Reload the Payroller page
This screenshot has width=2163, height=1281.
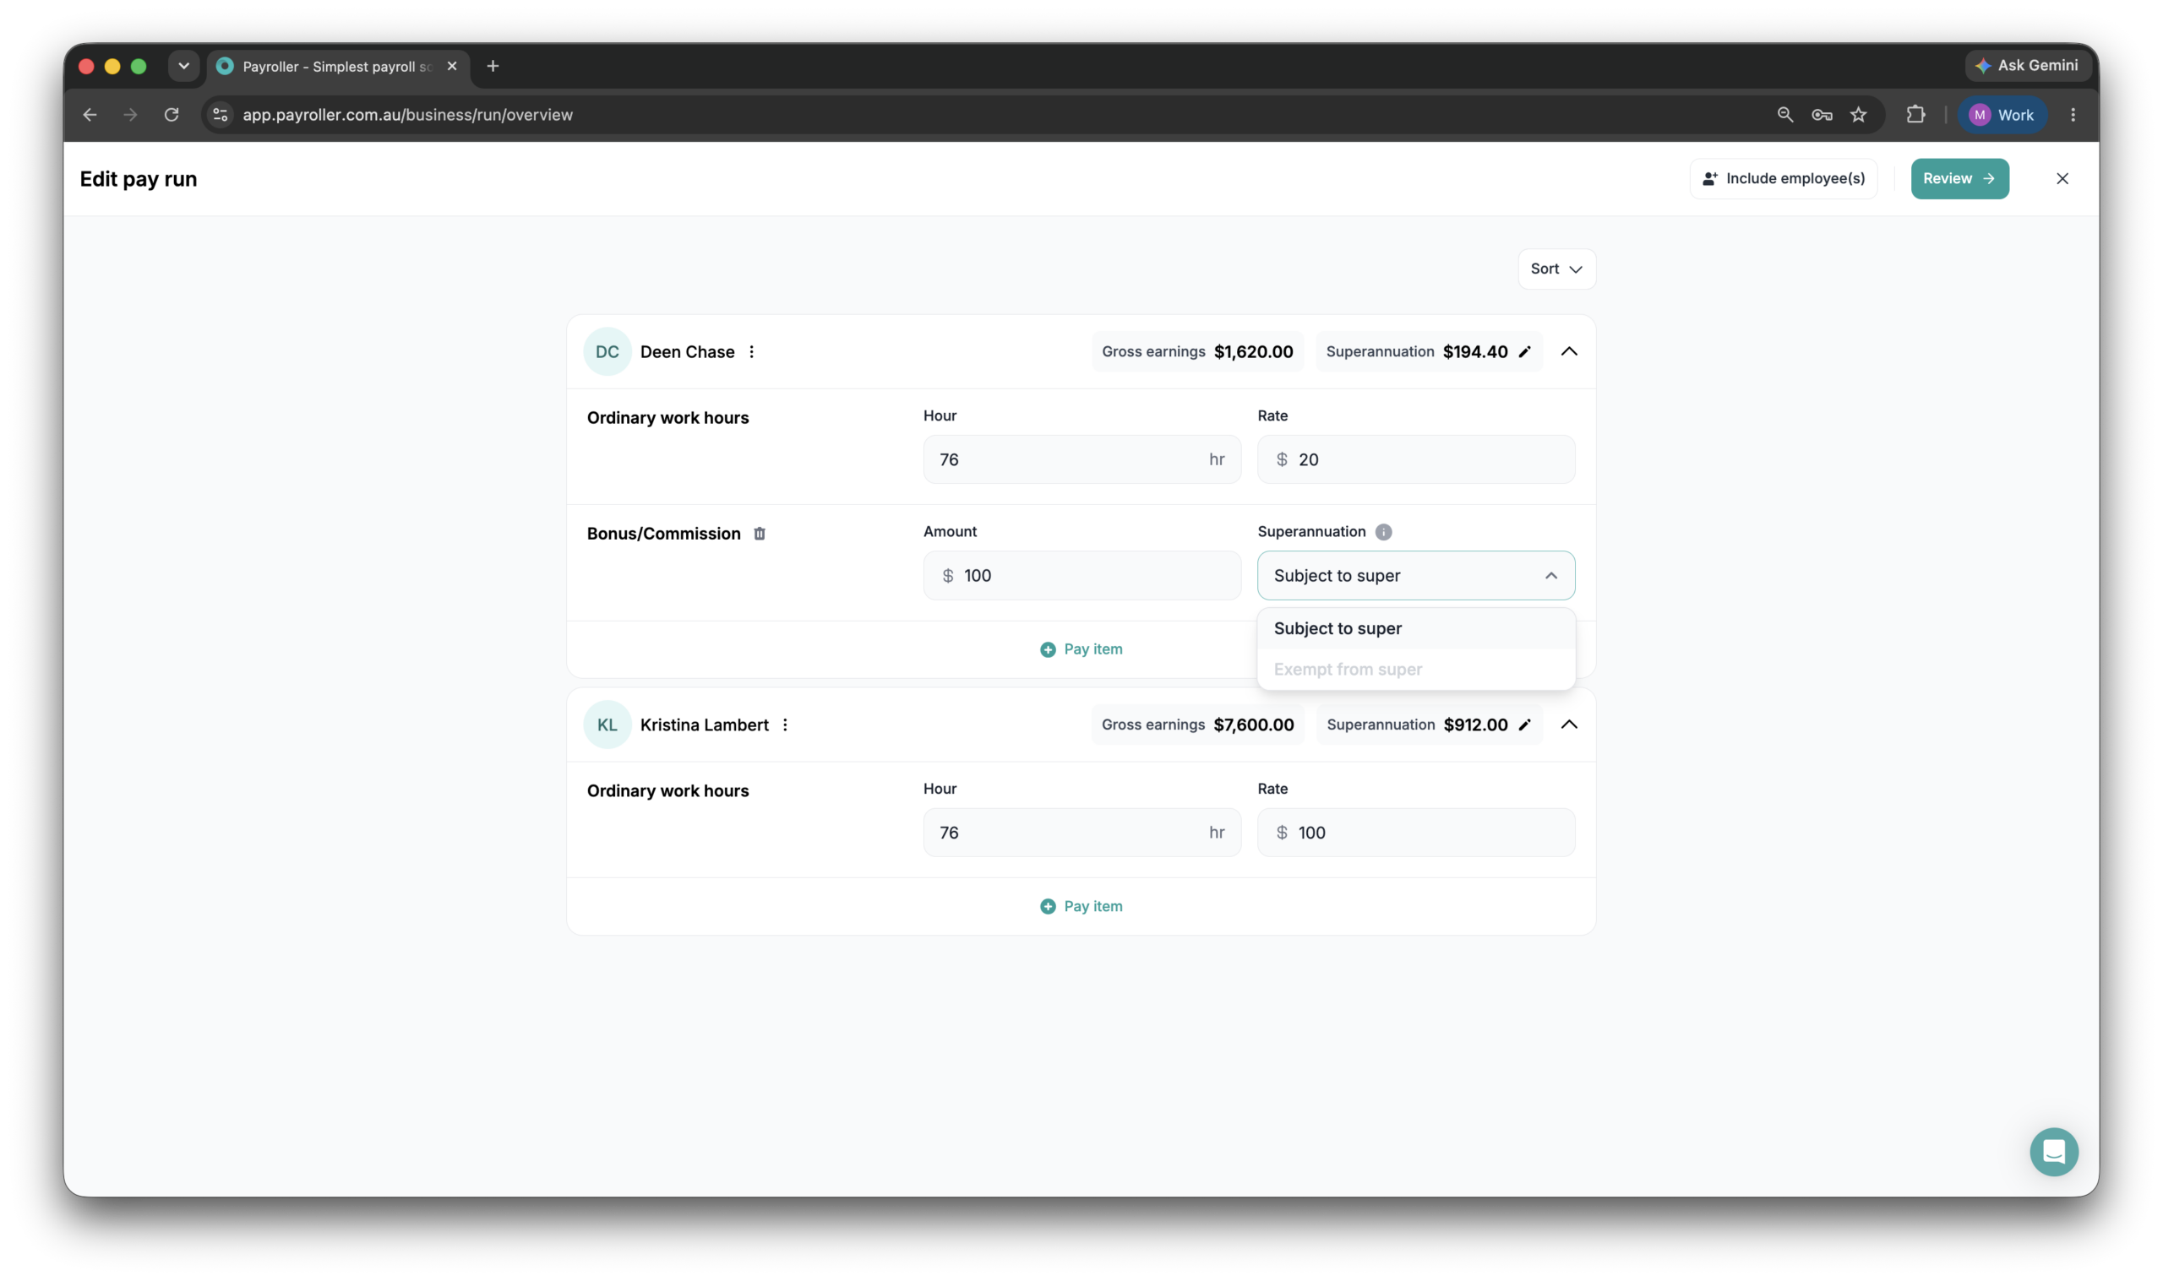click(172, 115)
